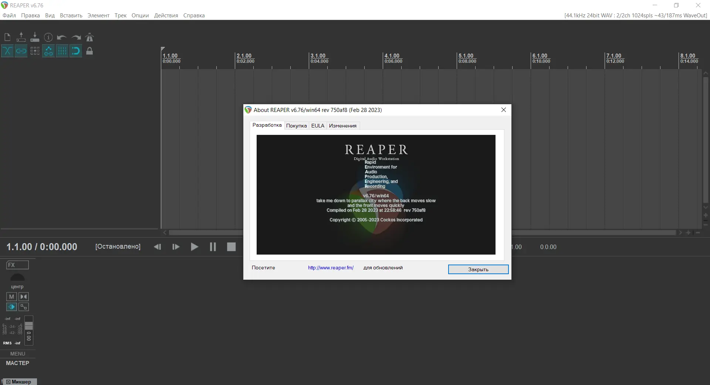Open project settings info icon
The image size is (710, 385).
(48, 37)
